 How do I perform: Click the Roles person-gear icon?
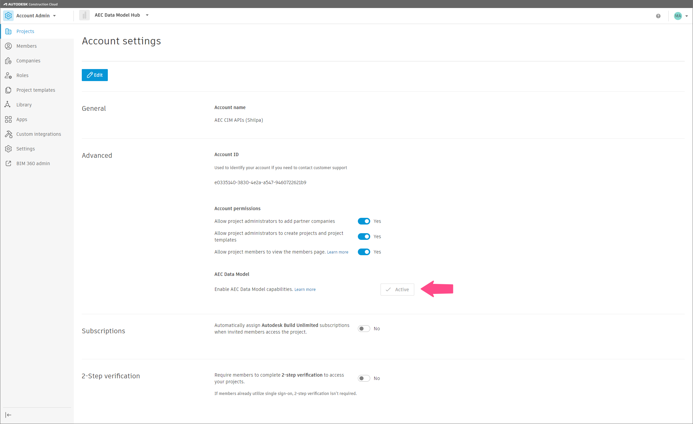click(8, 75)
